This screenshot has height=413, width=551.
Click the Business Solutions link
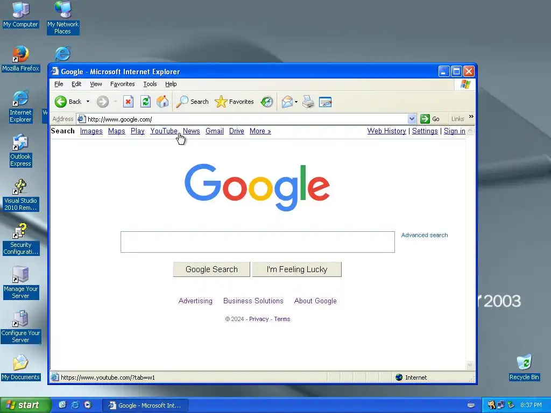pos(253,301)
